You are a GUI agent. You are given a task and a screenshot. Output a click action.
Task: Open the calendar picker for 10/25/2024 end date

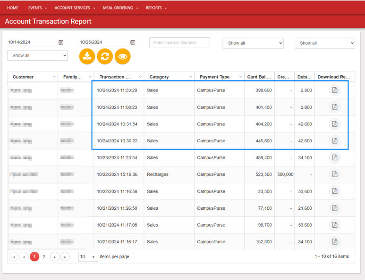(133, 42)
